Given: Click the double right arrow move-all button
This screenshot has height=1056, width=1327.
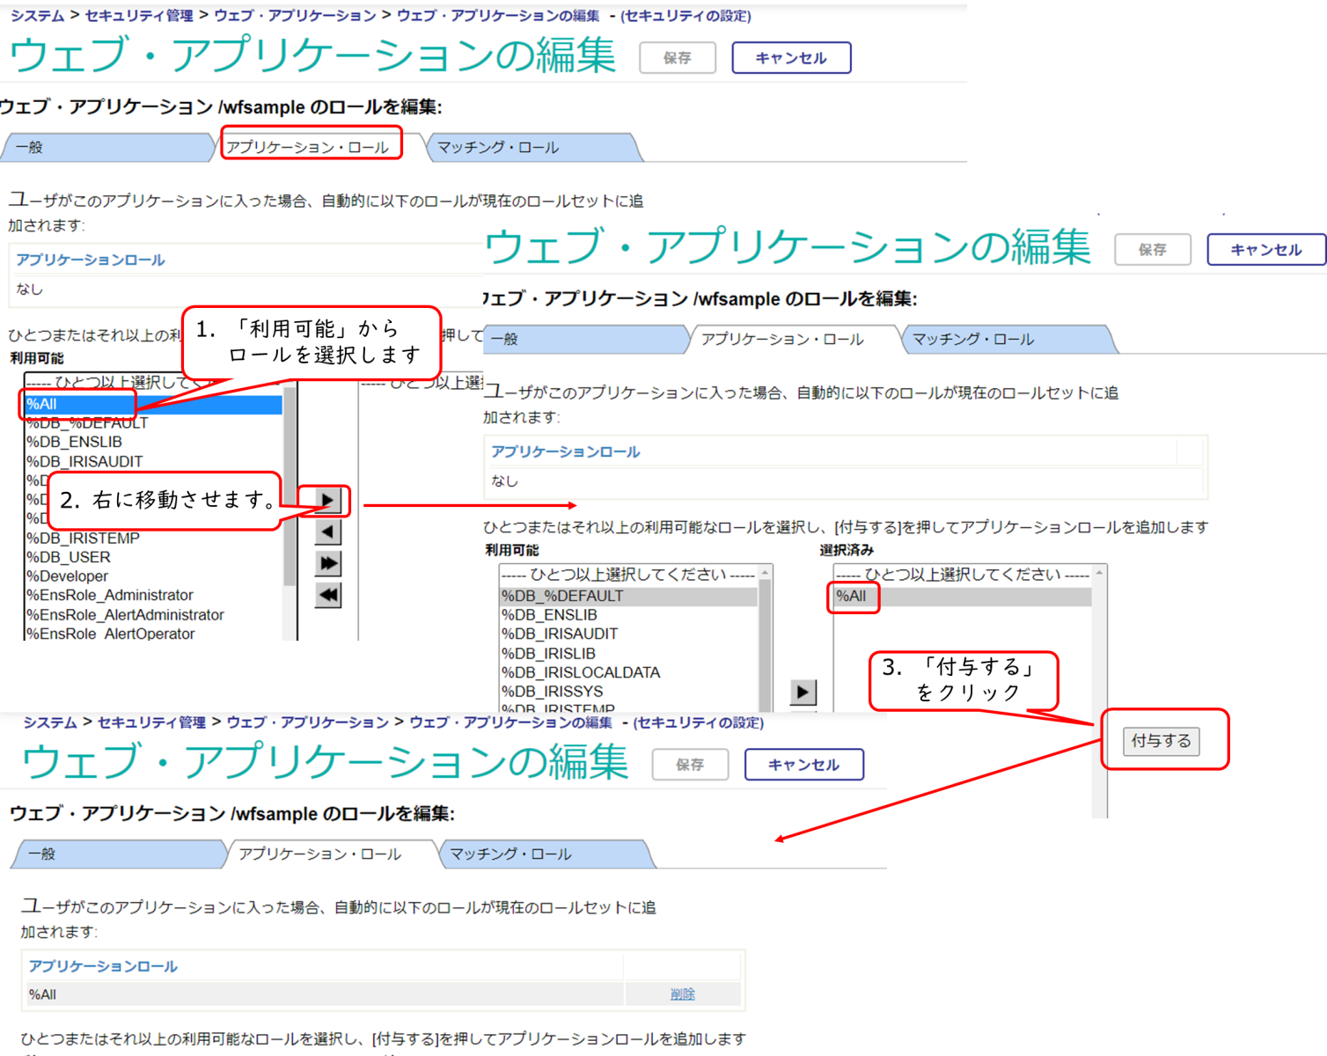Looking at the screenshot, I should (327, 563).
